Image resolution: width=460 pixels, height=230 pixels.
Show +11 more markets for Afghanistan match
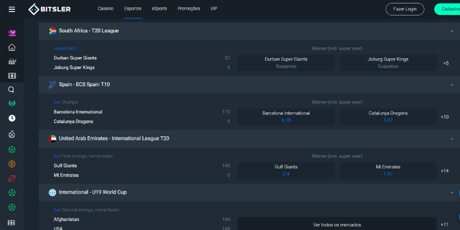[x=444, y=225]
